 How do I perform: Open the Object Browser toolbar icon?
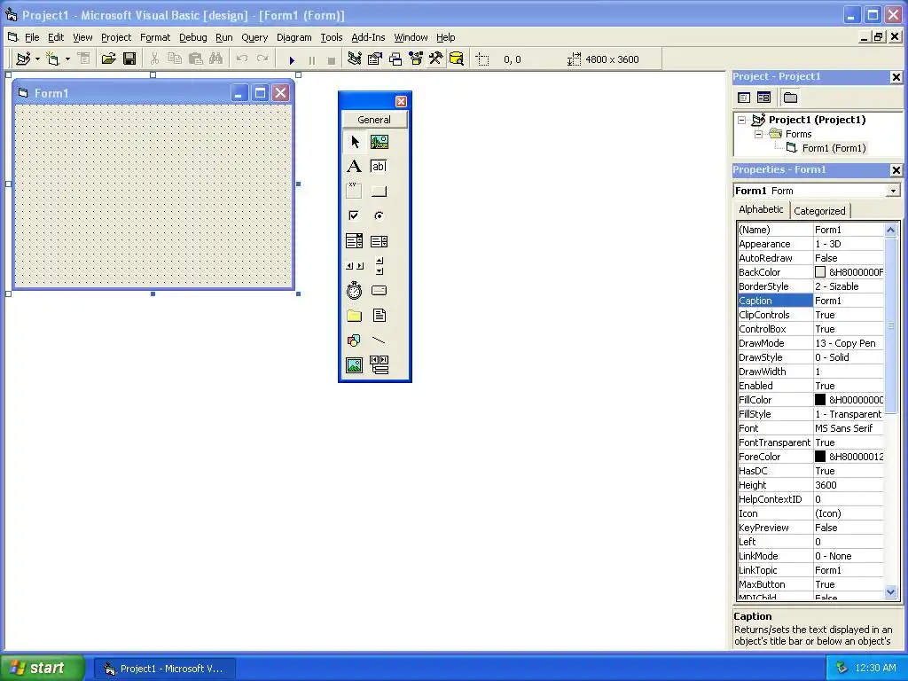coord(416,59)
